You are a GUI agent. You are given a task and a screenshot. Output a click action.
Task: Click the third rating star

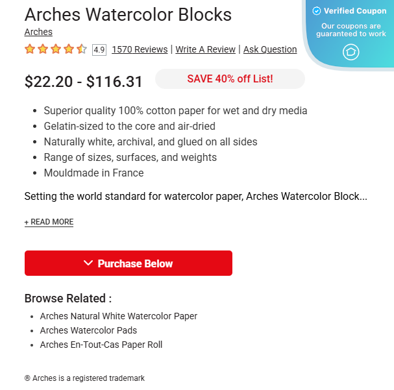tap(56, 49)
